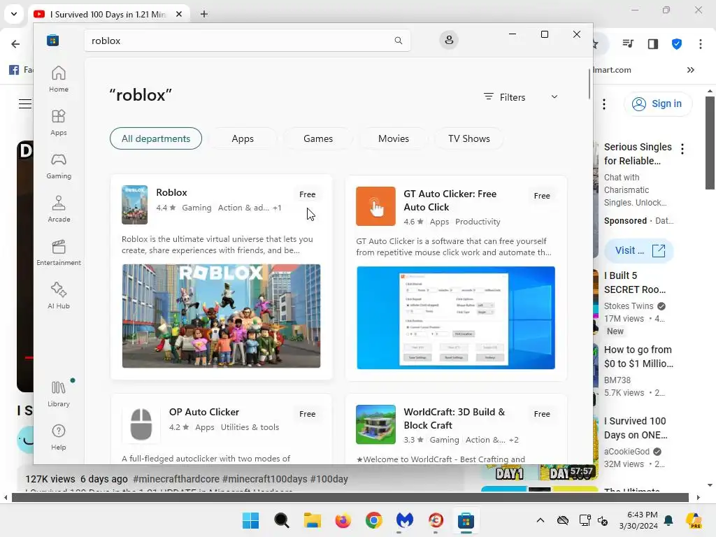The height and width of the screenshot is (537, 716).
Task: Open File Explorer from taskbar
Action: (x=313, y=520)
